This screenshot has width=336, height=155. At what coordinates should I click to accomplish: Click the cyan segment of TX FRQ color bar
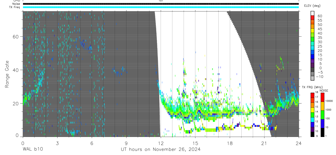312,120
